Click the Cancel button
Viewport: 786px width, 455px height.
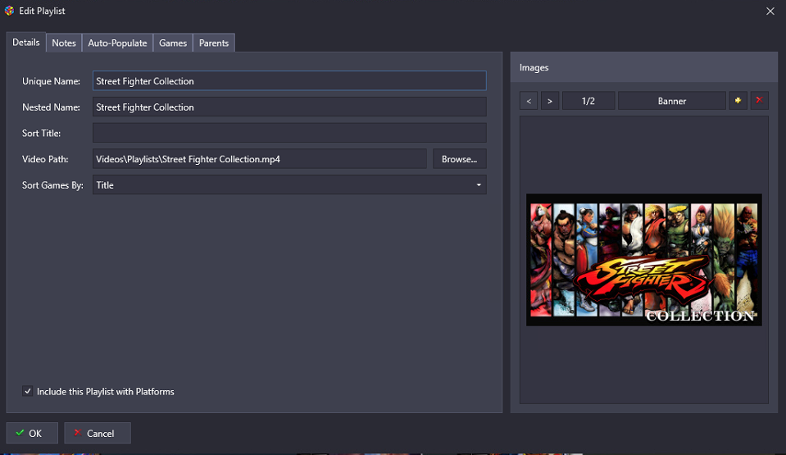tap(98, 433)
